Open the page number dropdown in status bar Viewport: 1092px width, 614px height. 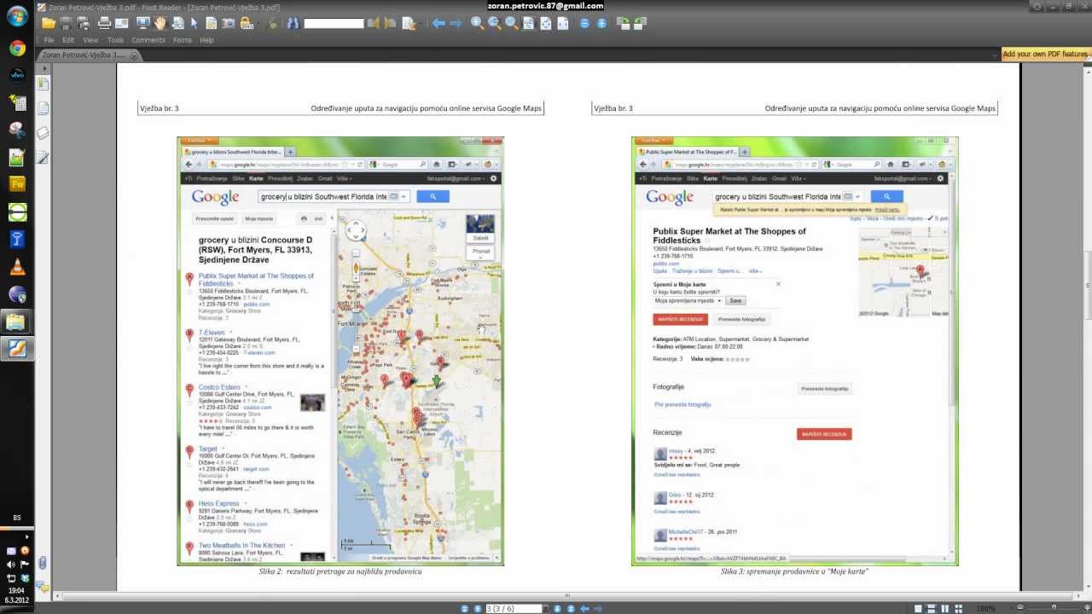point(546,608)
